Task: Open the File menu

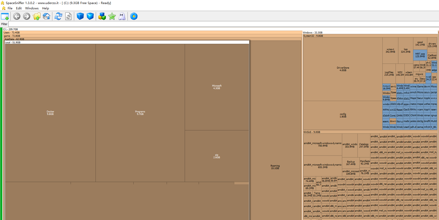Action: click(10, 8)
